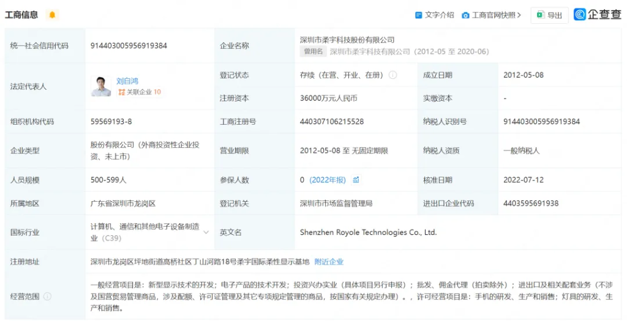The height and width of the screenshot is (321, 627).
Task: Click import-export code 4403595691938
Action: pos(531,203)
